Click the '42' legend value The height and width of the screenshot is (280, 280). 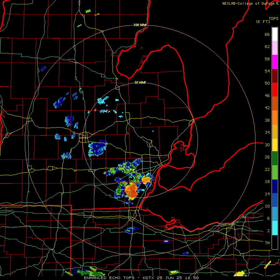point(267,108)
